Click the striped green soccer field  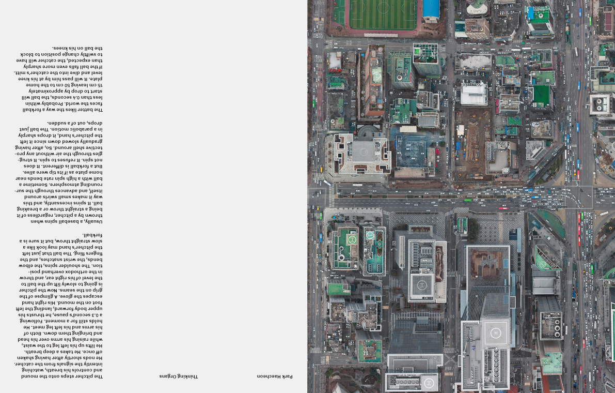point(383,14)
